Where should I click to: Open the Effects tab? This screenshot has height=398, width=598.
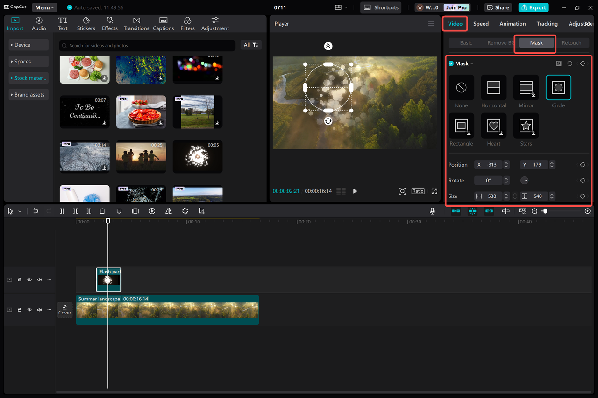[110, 24]
